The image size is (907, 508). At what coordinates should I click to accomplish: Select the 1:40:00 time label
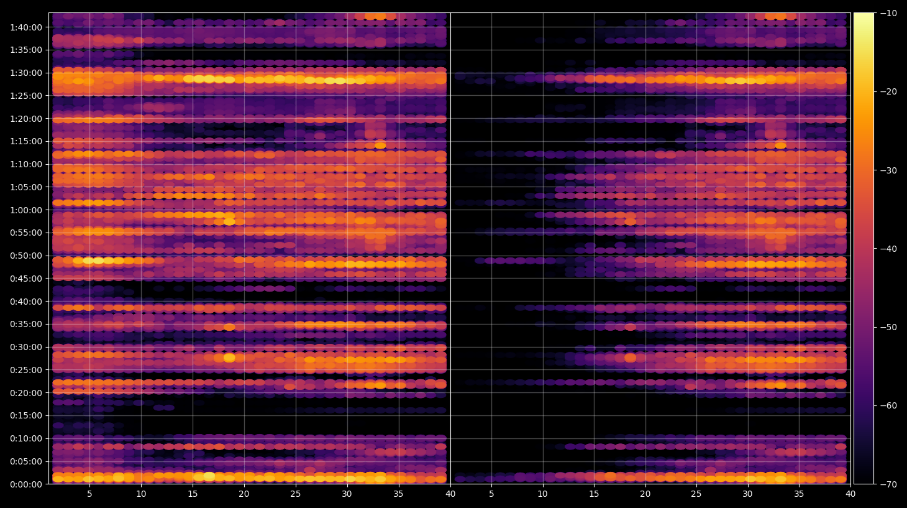(x=26, y=27)
